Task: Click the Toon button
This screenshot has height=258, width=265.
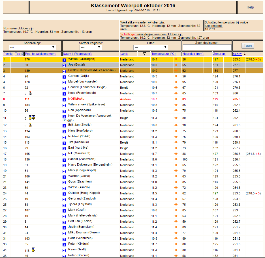Action: tap(248, 45)
